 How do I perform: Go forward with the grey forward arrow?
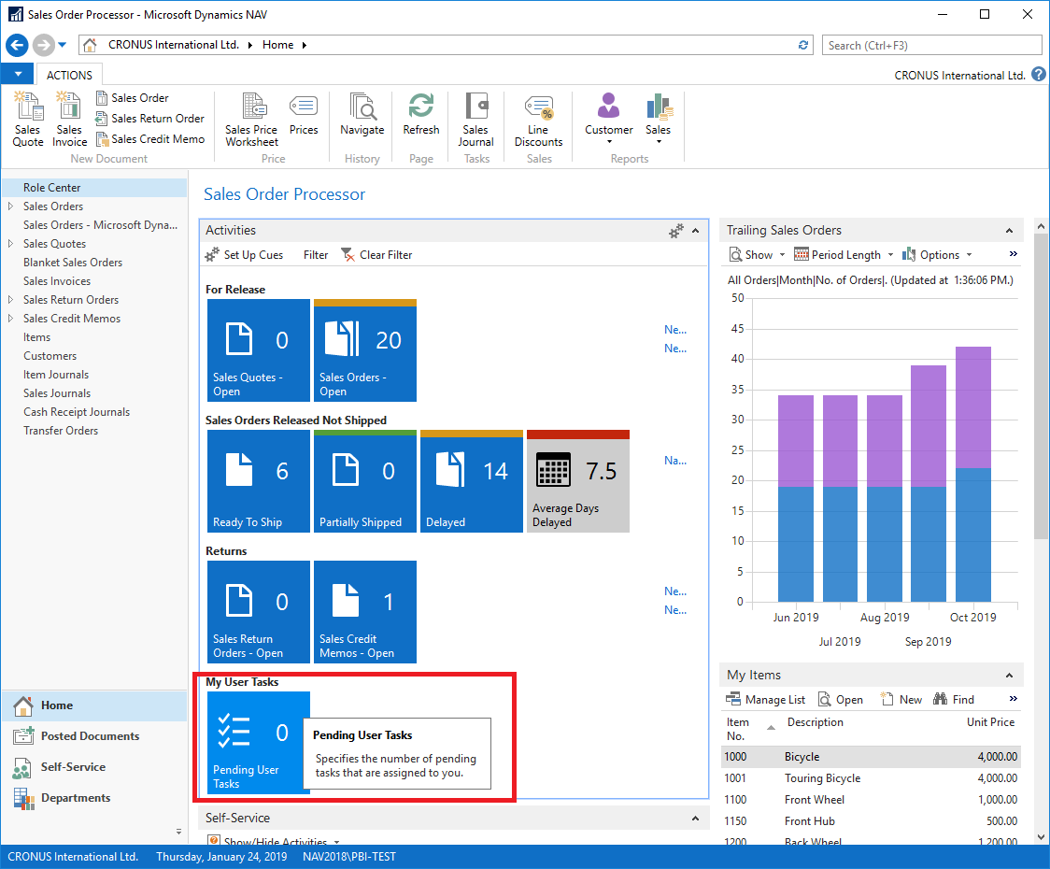click(44, 45)
